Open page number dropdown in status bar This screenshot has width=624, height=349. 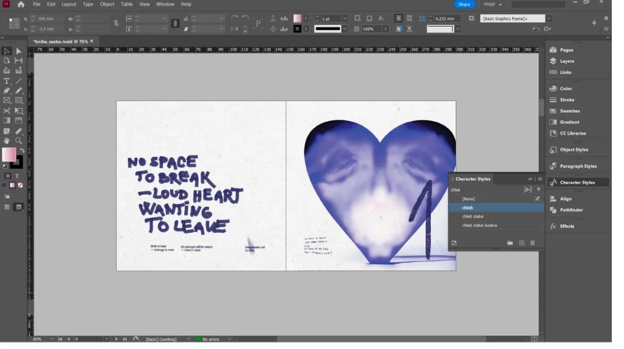pos(106,339)
